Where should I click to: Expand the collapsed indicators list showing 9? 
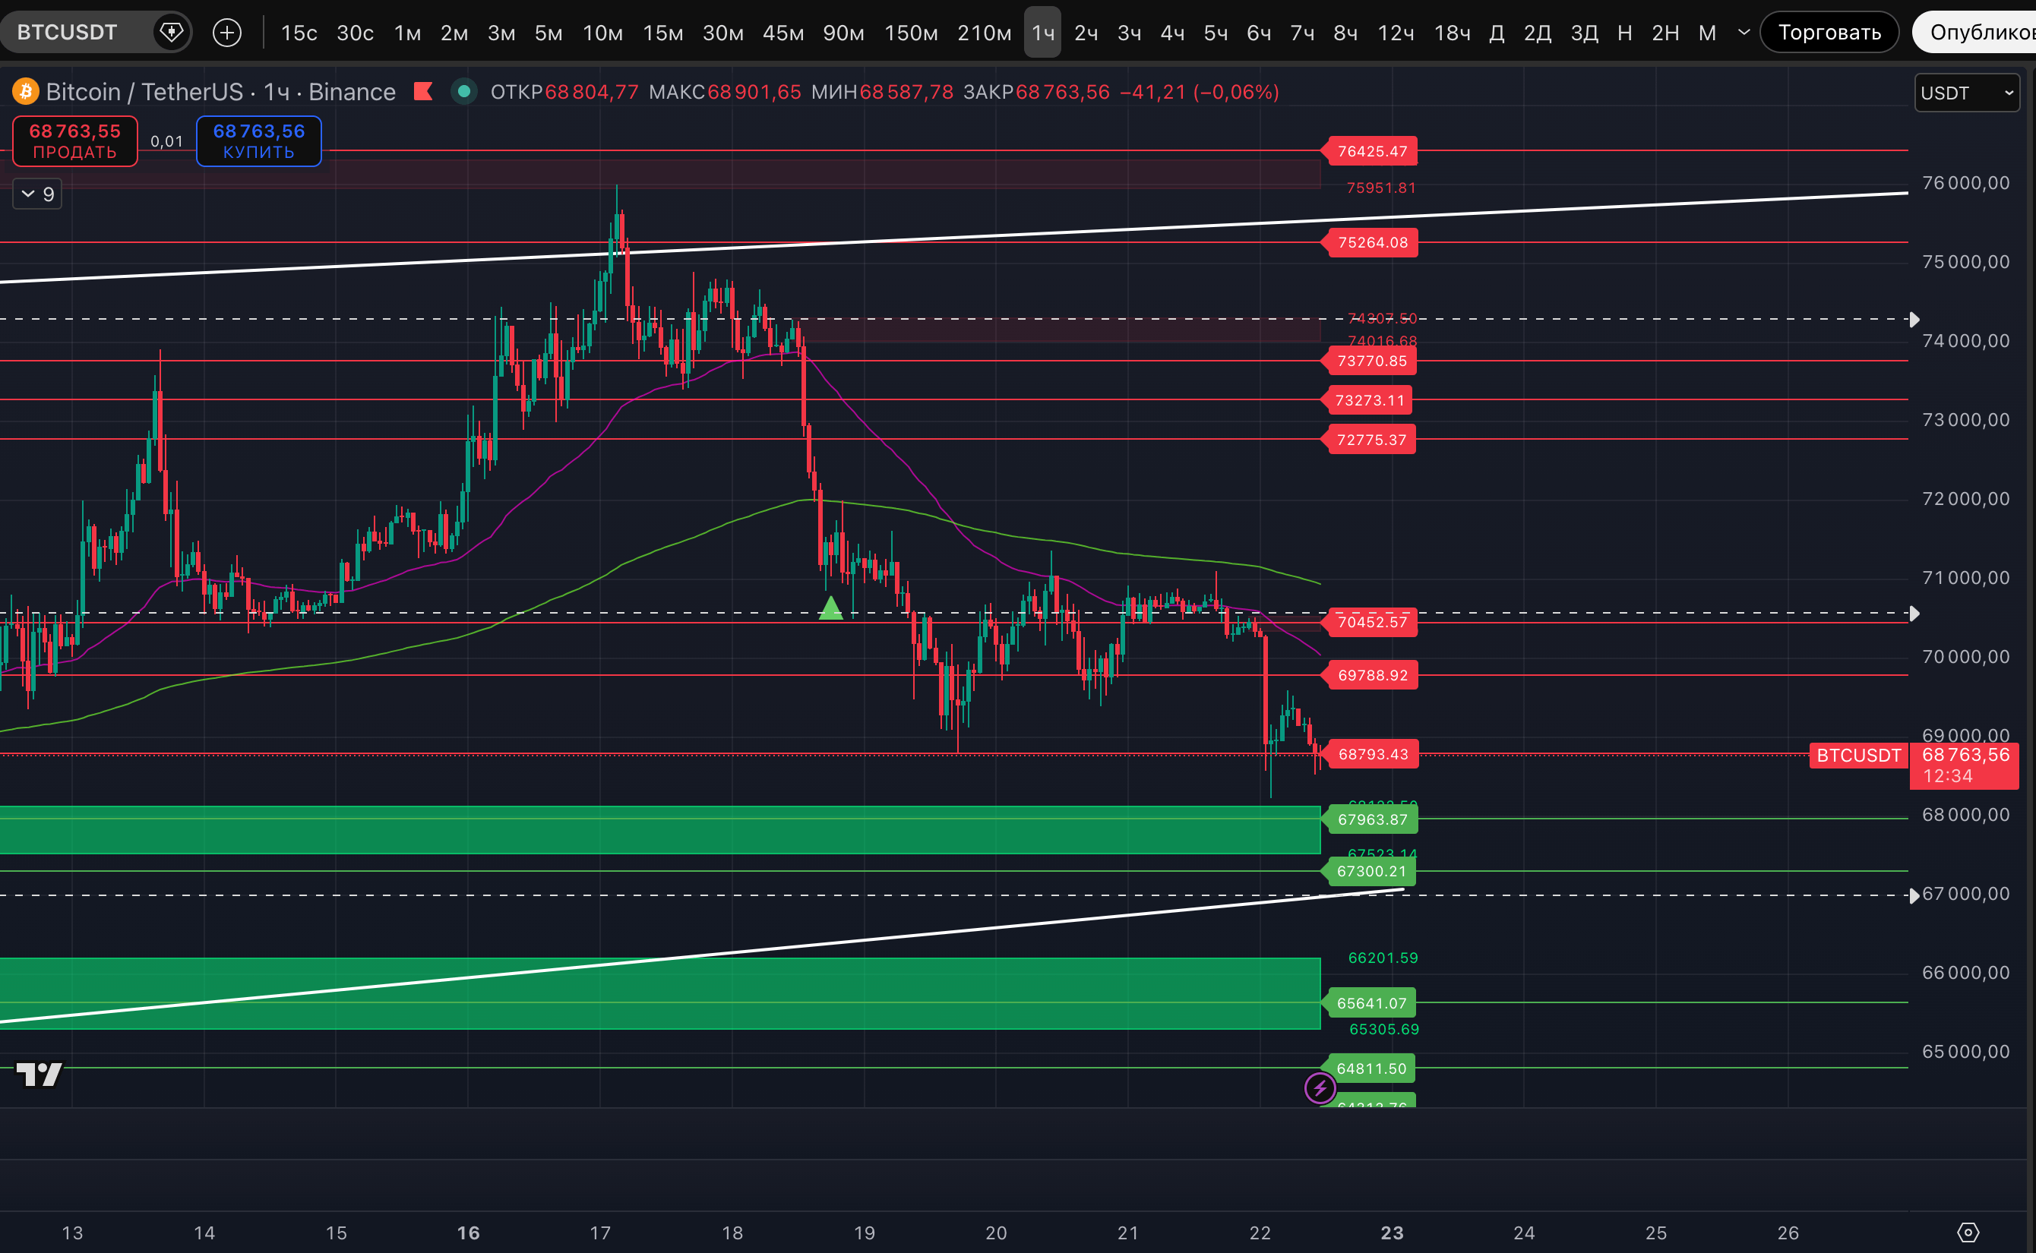tap(37, 194)
